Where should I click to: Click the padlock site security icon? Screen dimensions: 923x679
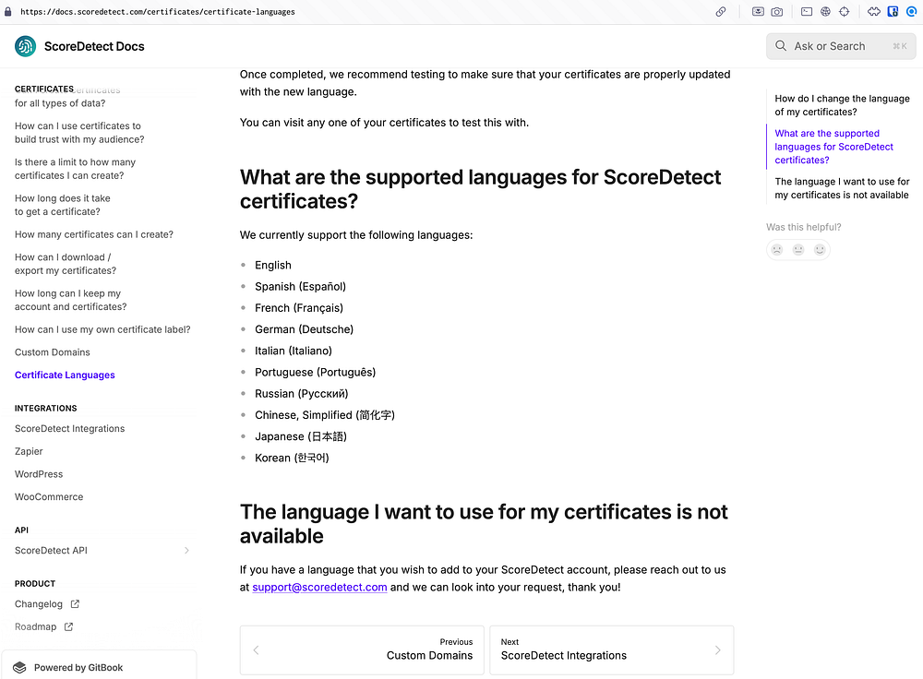7,12
